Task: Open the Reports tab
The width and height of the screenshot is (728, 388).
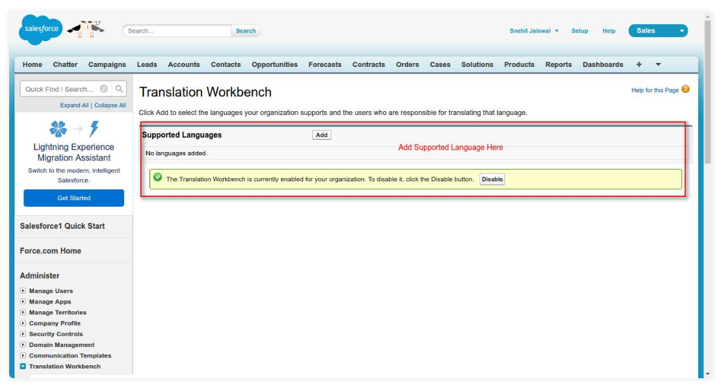Action: [x=558, y=64]
